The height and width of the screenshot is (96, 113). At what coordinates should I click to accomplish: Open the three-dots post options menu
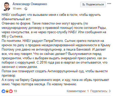click(109, 4)
